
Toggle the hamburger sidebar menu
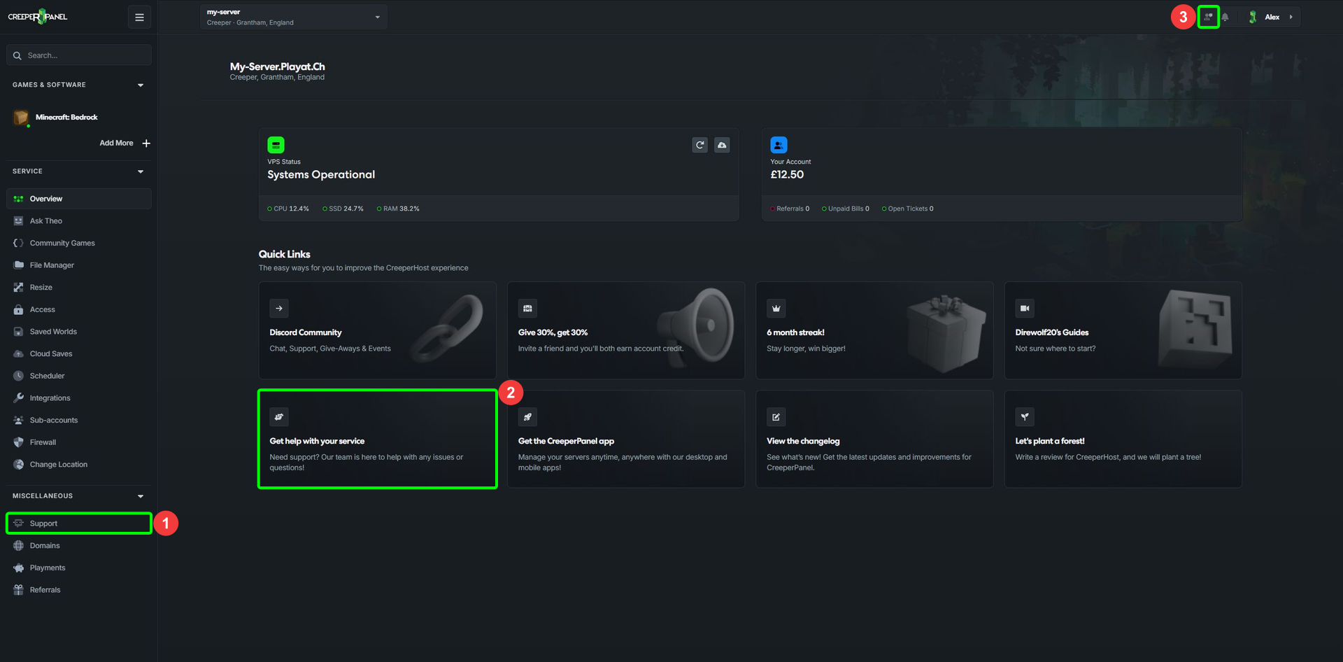(x=139, y=17)
